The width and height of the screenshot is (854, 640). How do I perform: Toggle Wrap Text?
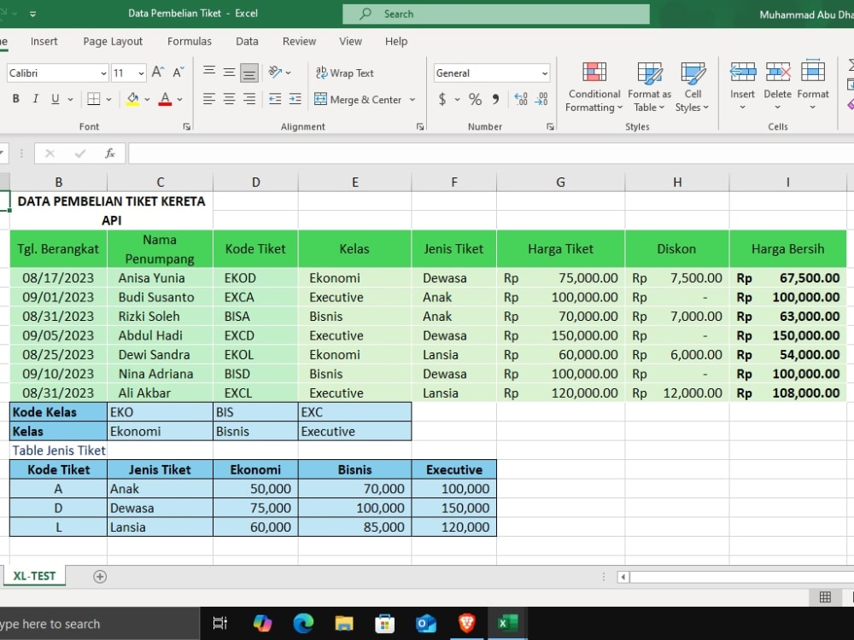coord(345,73)
